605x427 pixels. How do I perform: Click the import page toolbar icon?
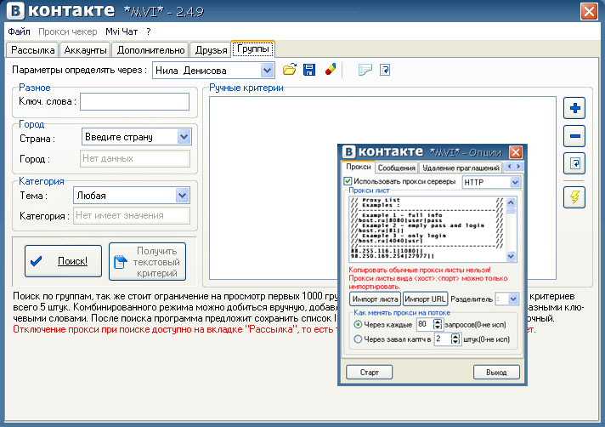click(x=385, y=70)
